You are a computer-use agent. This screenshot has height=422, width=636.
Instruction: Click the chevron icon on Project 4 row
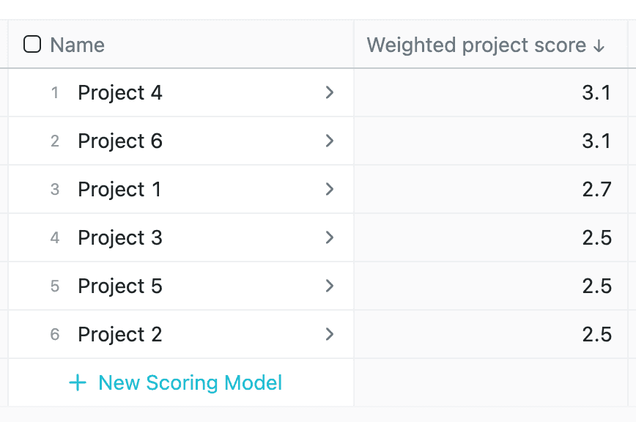[x=330, y=92]
